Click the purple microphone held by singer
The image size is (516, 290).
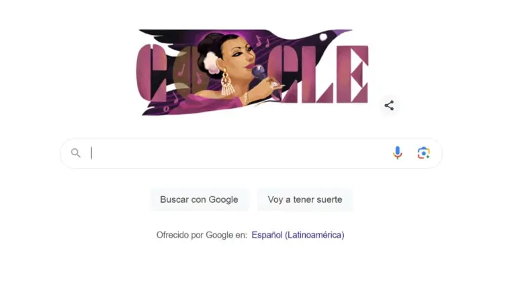pos(259,72)
